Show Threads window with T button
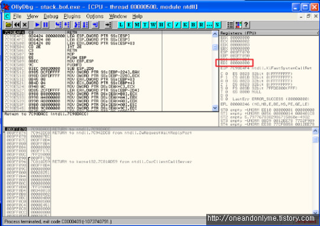The height and width of the screenshot is (226, 320). coord(145,25)
